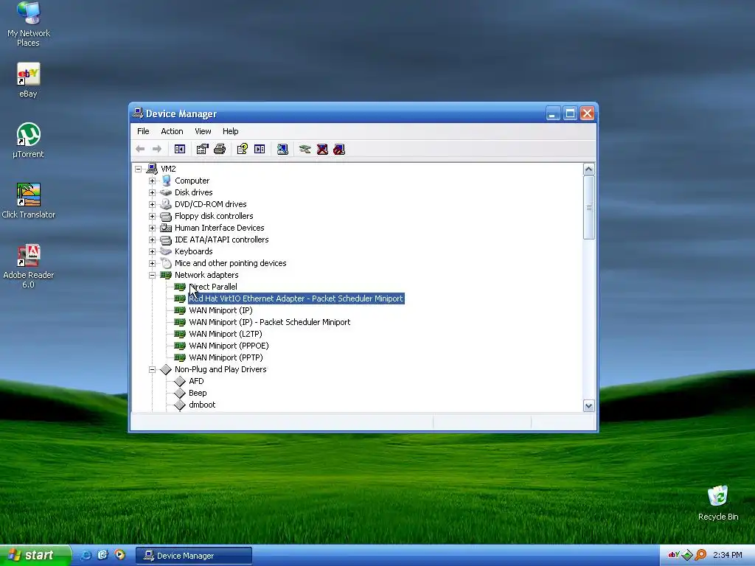The width and height of the screenshot is (755, 566).
Task: Click the Start button
Action: (35, 556)
